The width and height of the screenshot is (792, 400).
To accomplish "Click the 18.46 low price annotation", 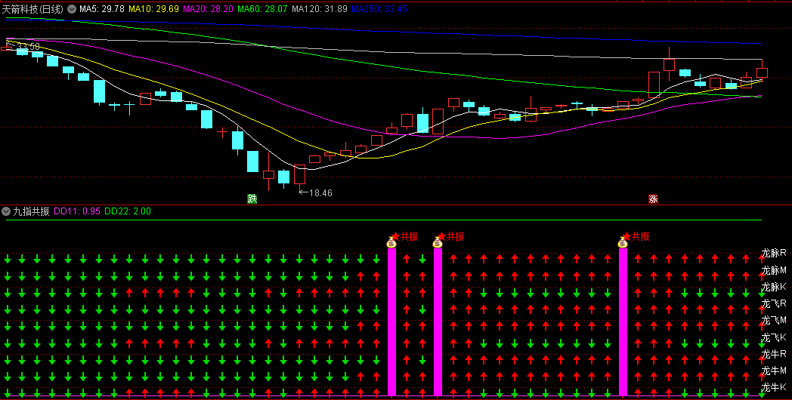I will 320,192.
